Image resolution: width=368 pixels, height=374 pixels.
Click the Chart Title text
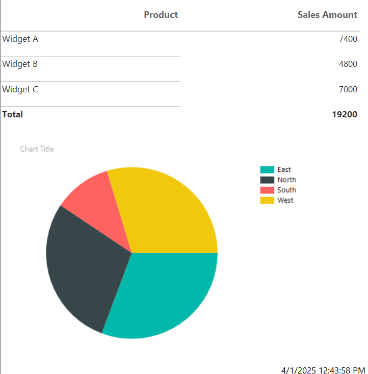(37, 149)
